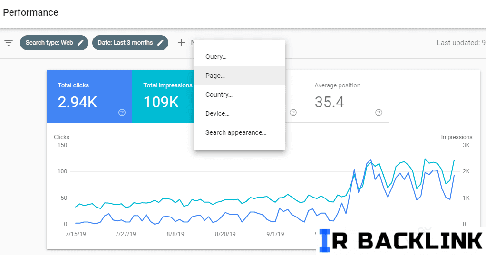Viewport: 486px width, 255px height.
Task: Toggle the Average position metric card
Action: 346,96
